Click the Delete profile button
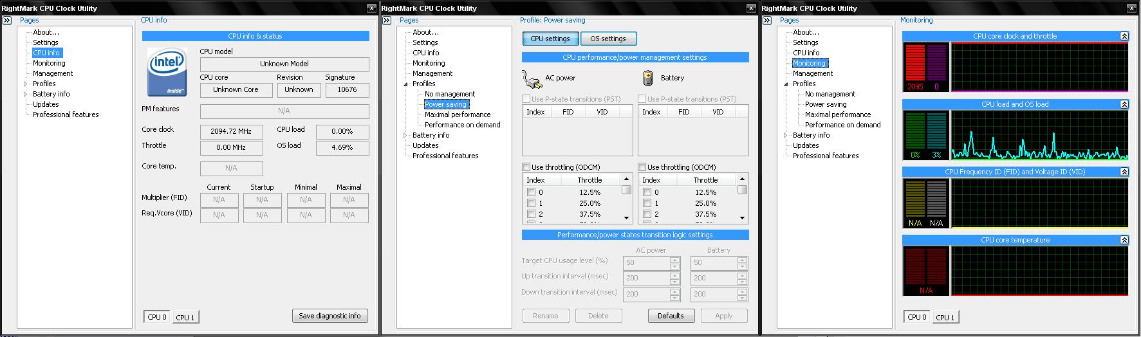 coord(598,316)
